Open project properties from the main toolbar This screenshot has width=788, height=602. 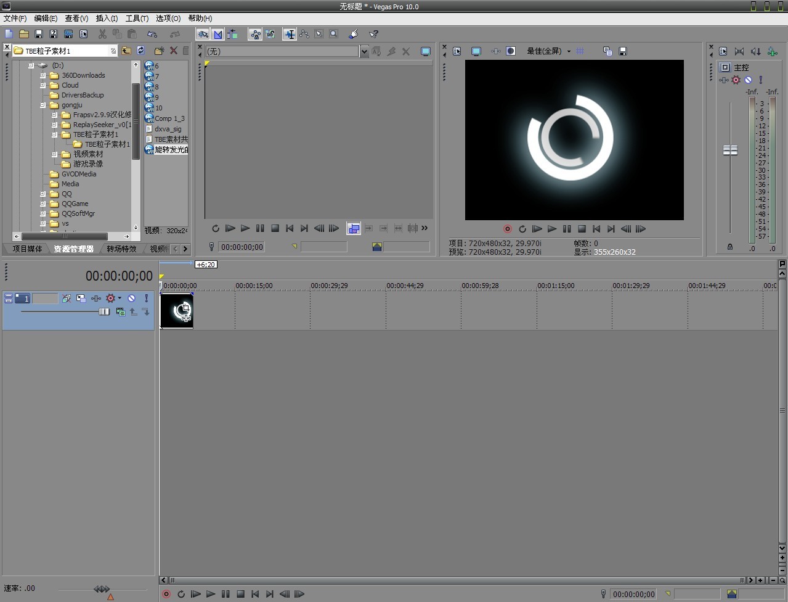pyautogui.click(x=83, y=34)
